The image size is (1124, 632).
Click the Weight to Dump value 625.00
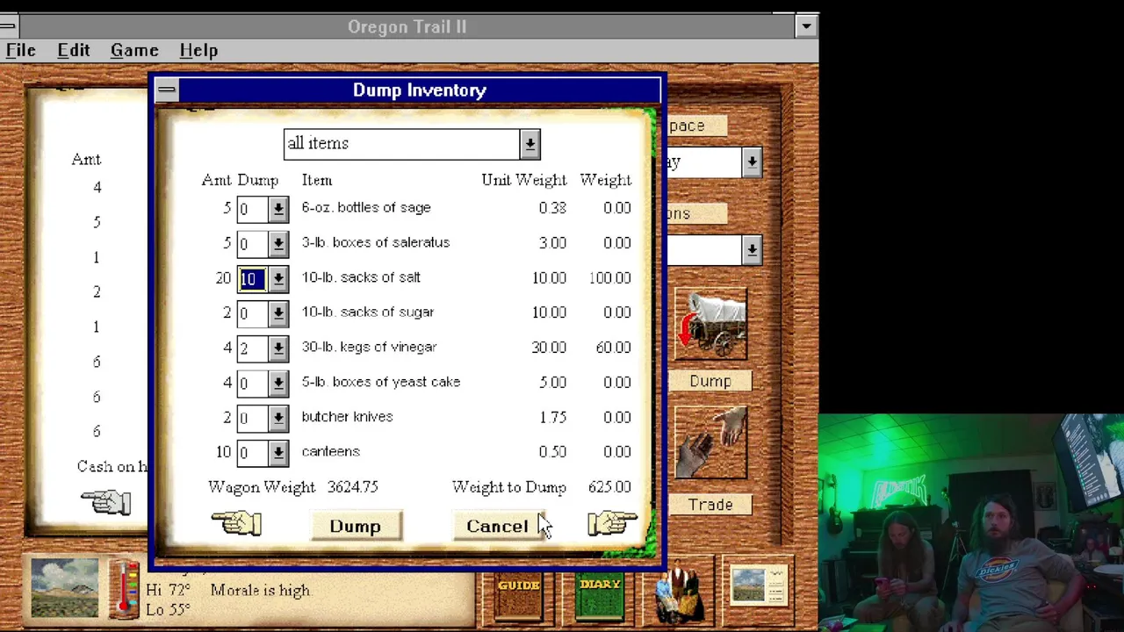(609, 487)
